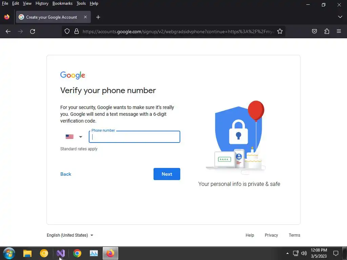Minimize the Firefox window

point(308,5)
